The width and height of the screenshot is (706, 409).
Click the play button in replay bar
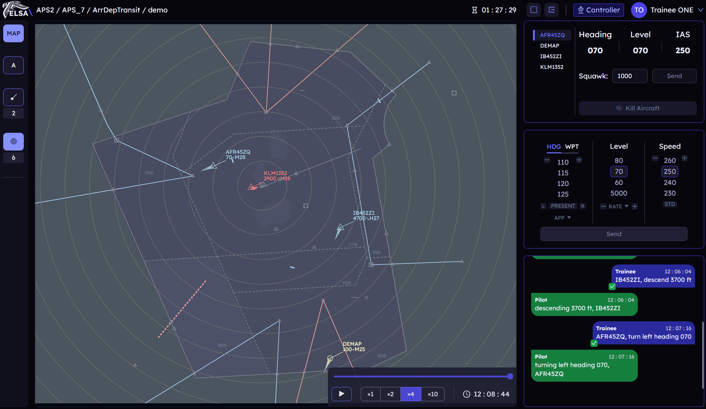coord(341,394)
